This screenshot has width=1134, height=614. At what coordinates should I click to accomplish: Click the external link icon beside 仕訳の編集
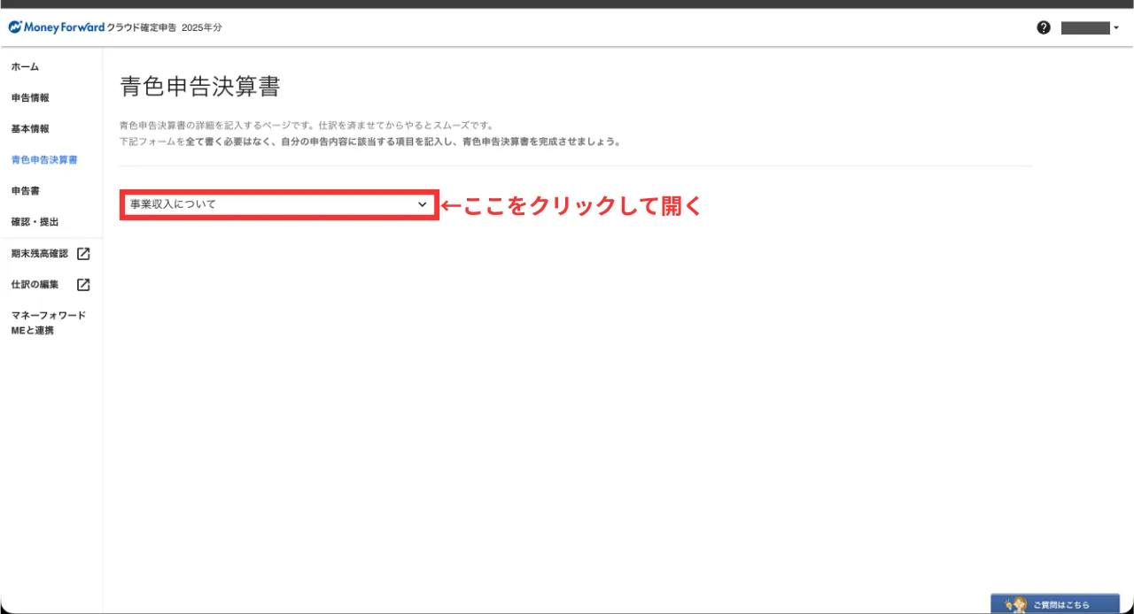(83, 285)
